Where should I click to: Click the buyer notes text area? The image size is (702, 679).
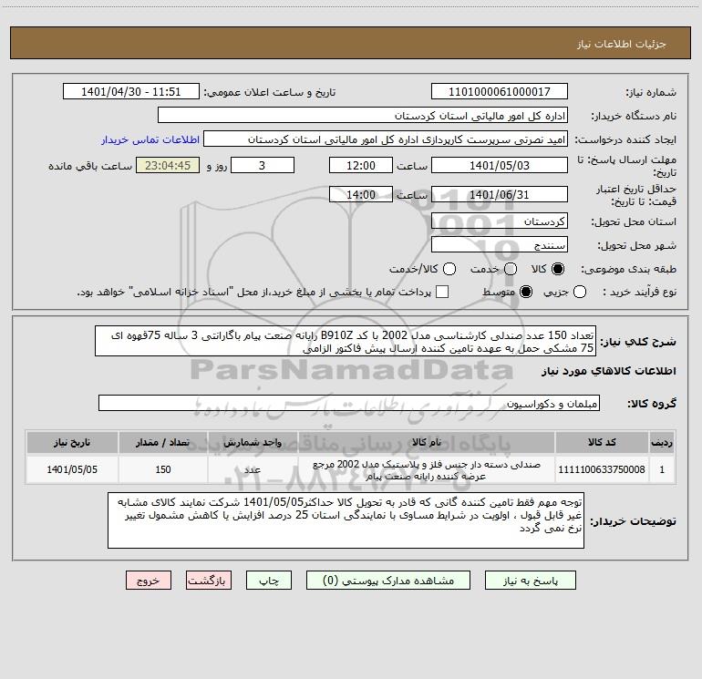pyautogui.click(x=346, y=520)
